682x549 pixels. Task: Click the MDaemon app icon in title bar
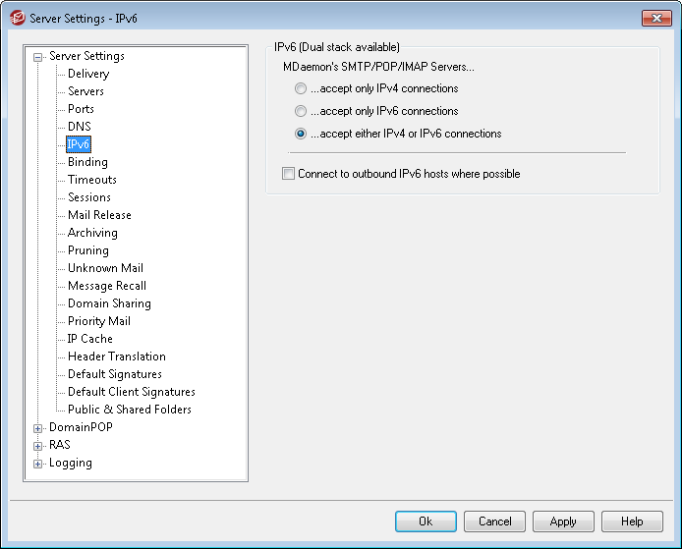[x=15, y=18]
